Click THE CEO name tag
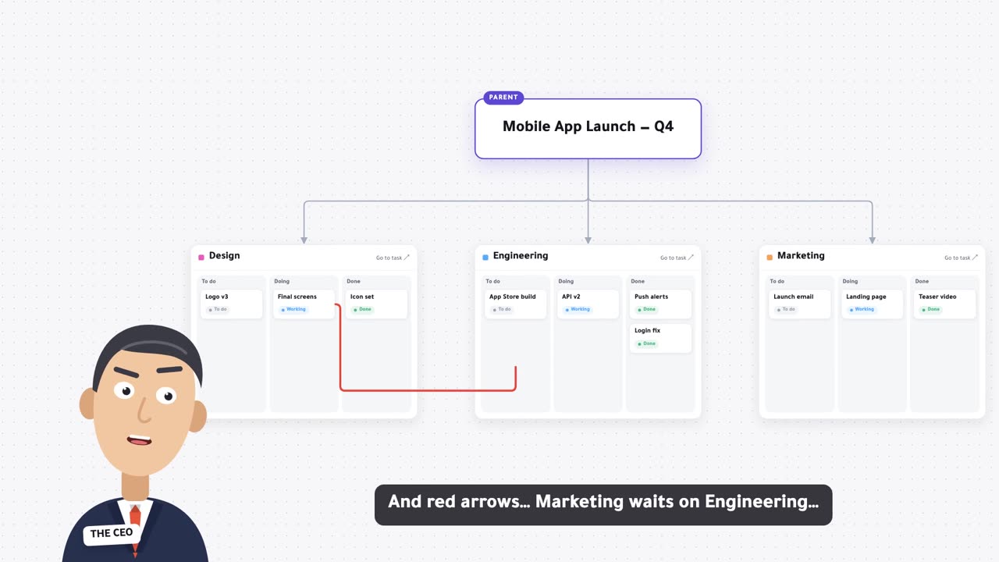Viewport: 999px width, 562px height. [x=112, y=534]
